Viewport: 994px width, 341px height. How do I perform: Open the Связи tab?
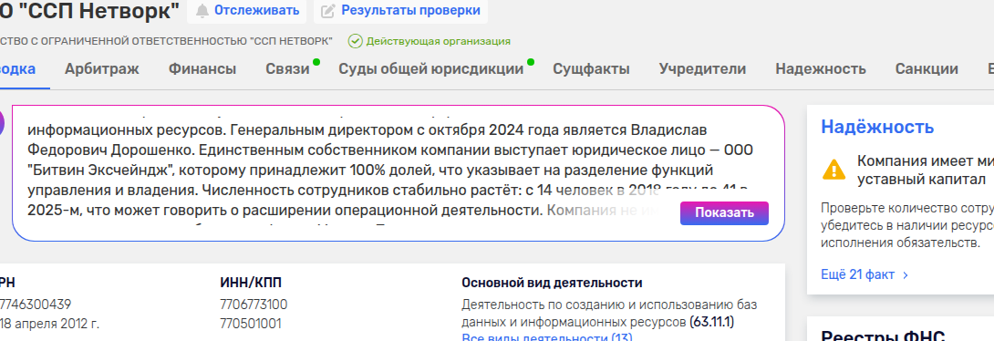tap(287, 69)
